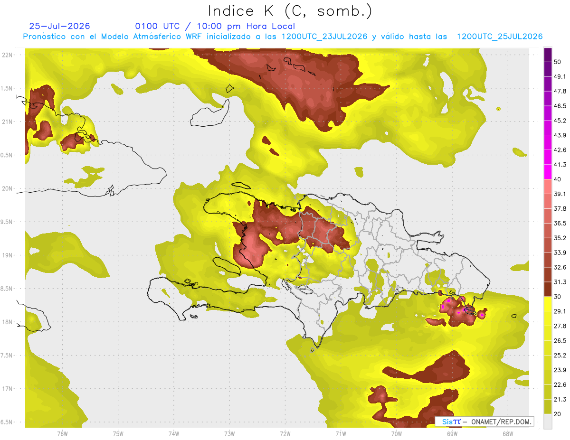The image size is (570, 440).
Task: Click the latitude axis label '6.5N'
Action: pyautogui.click(x=7, y=422)
